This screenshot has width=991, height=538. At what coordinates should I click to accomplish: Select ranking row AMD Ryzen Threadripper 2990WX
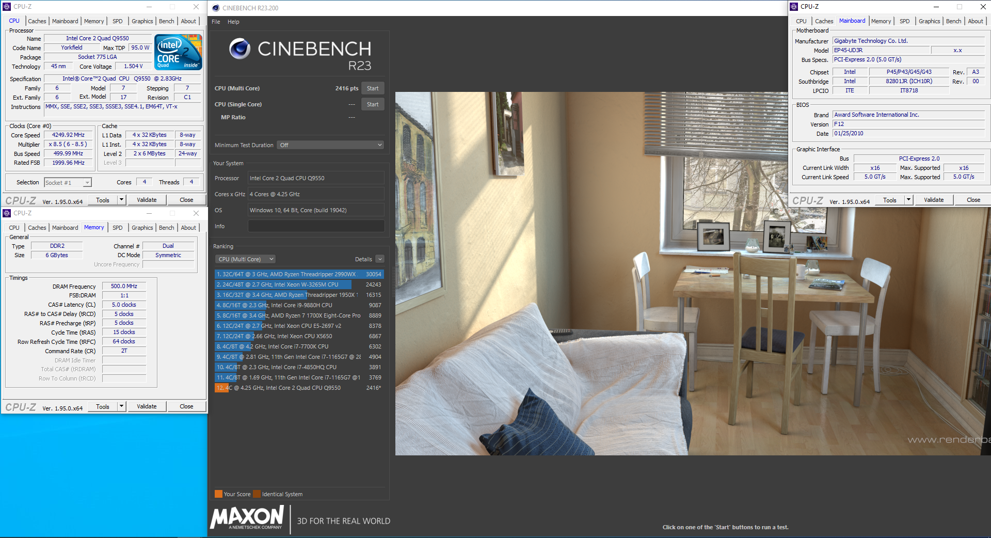tap(299, 274)
